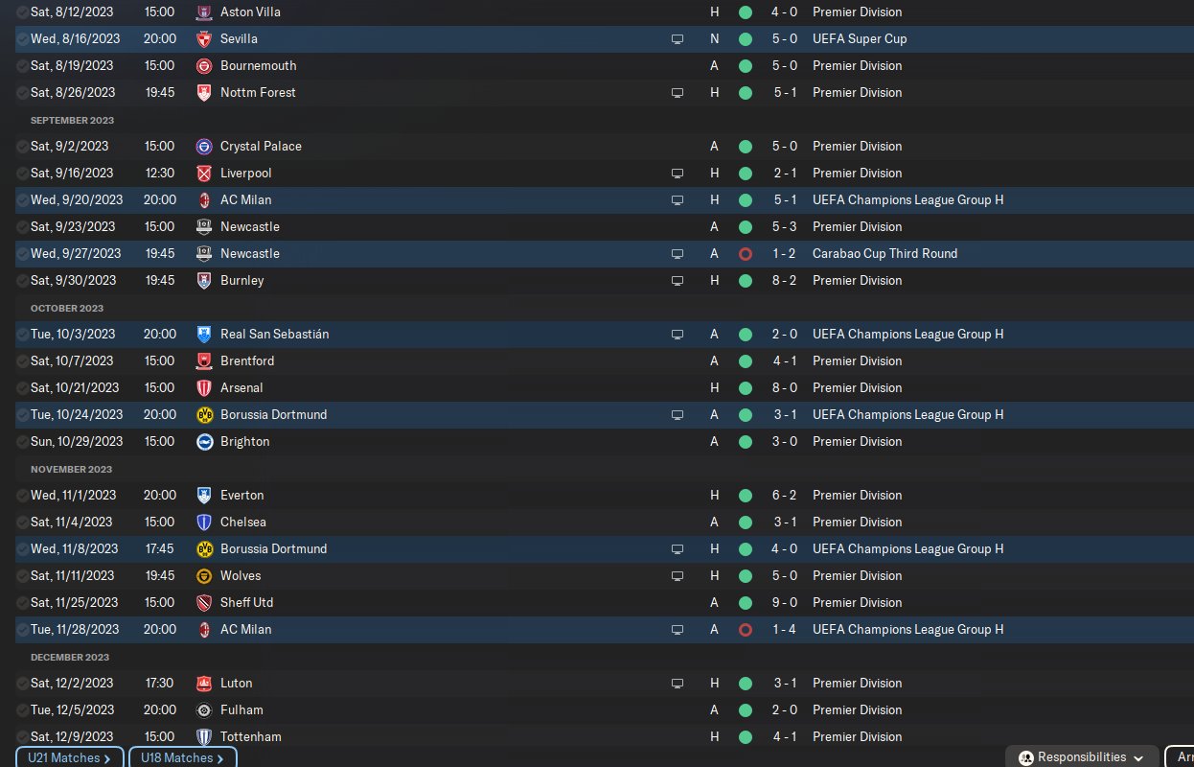Image resolution: width=1194 pixels, height=767 pixels.
Task: Click the TV icon on the Sevilla Super Cup row
Action: point(677,39)
